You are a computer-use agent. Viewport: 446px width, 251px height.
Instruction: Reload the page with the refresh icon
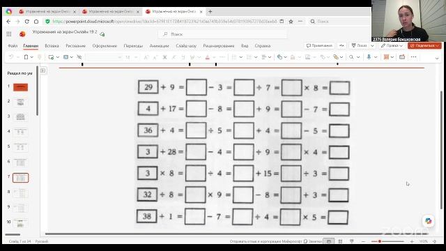(x=27, y=22)
